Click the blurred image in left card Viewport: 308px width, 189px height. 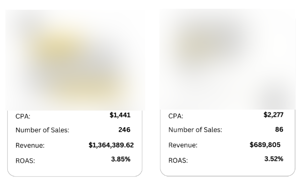tap(75, 60)
